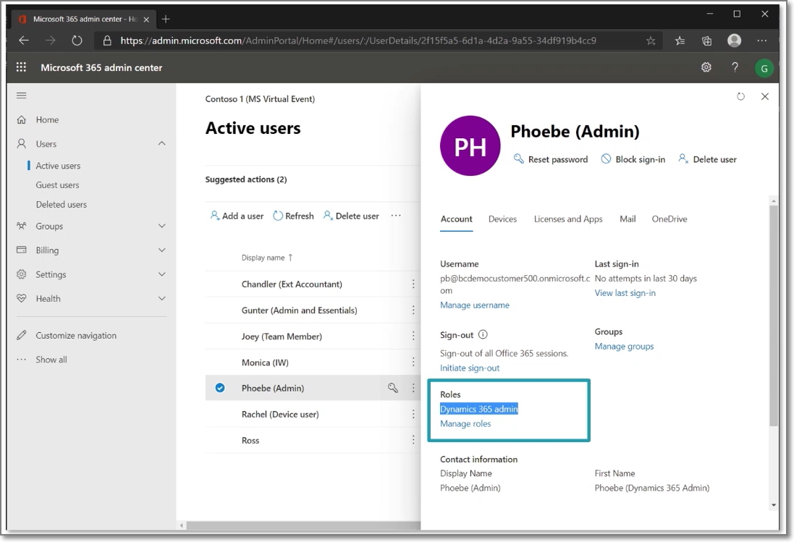Click the Groups icon in sidebar
The height and width of the screenshot is (542, 794).
[21, 226]
